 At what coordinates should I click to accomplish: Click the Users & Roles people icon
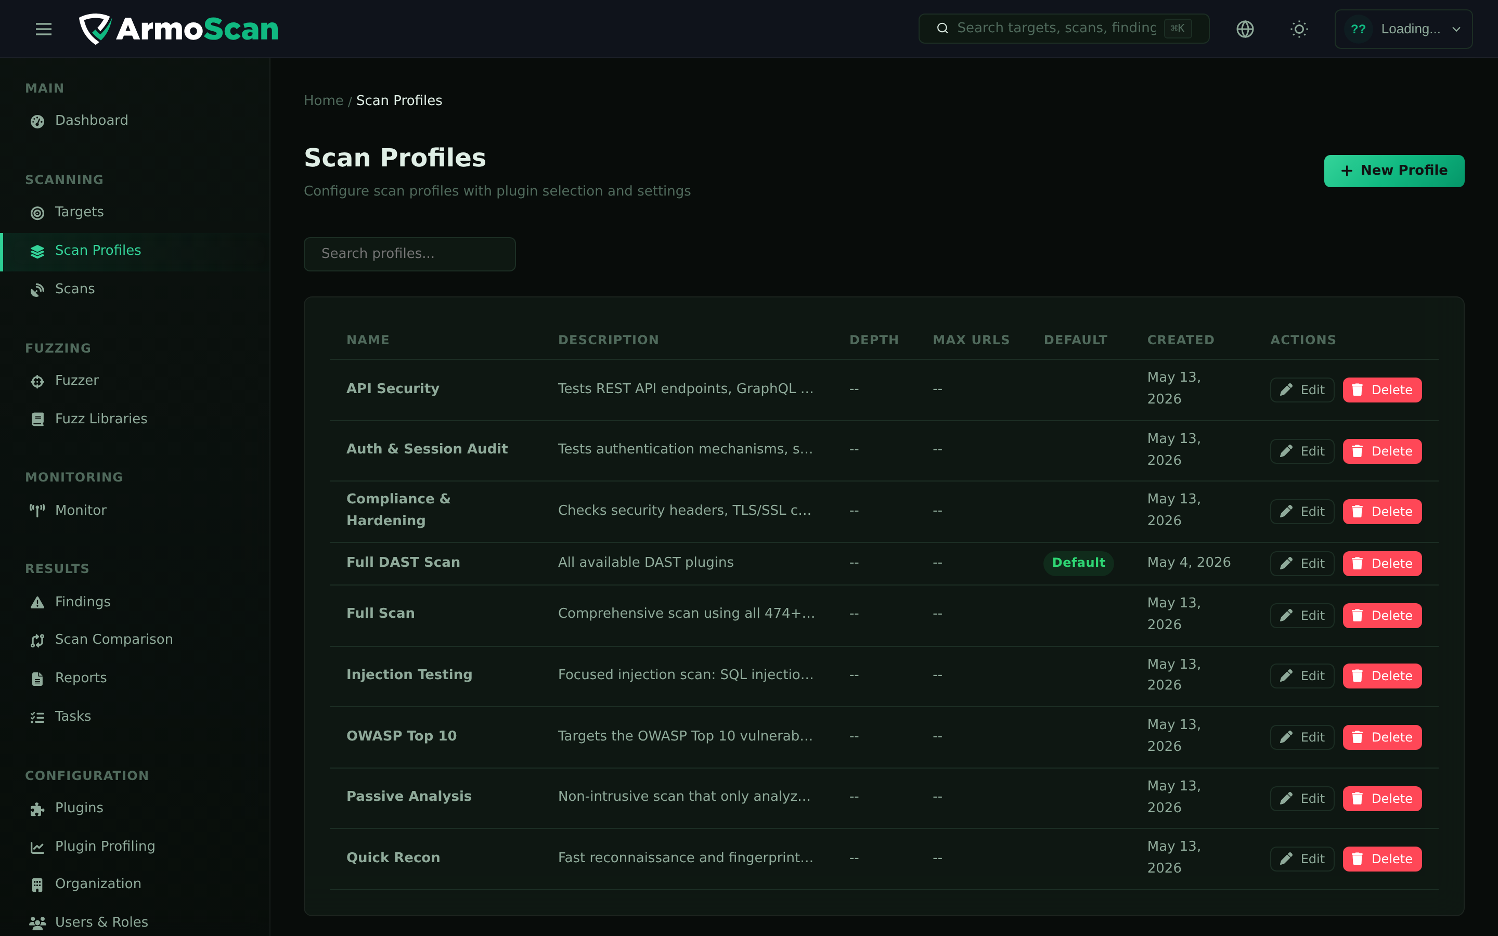[38, 923]
